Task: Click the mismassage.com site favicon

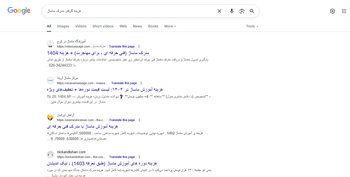Action: pos(50,44)
